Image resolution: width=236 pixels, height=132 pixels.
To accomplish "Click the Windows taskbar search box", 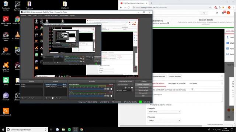I will (x=27, y=129).
